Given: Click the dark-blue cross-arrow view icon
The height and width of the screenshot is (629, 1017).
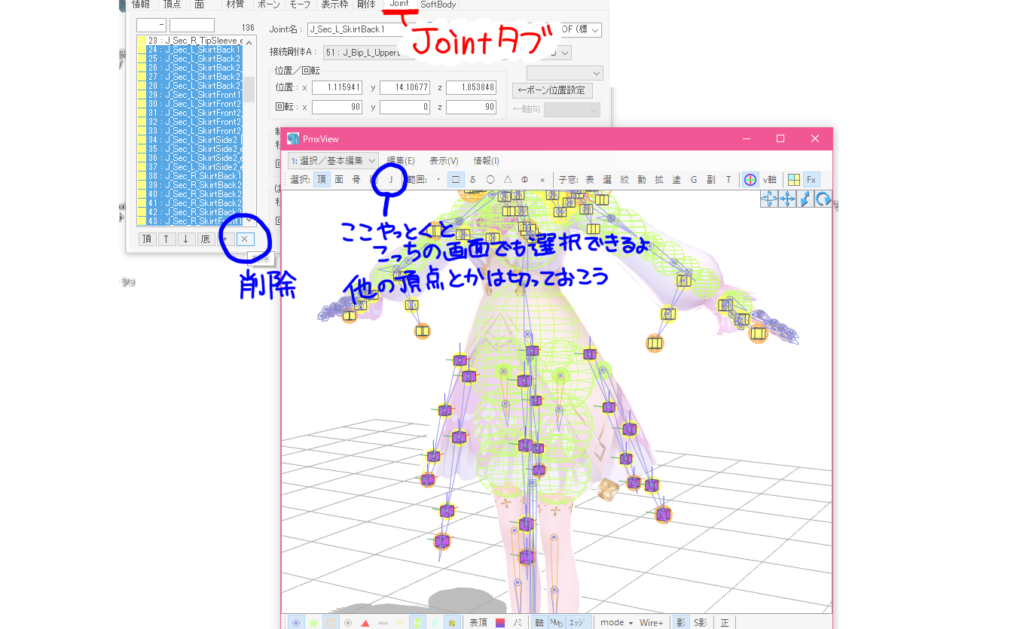Looking at the screenshot, I should pyautogui.click(x=787, y=199).
